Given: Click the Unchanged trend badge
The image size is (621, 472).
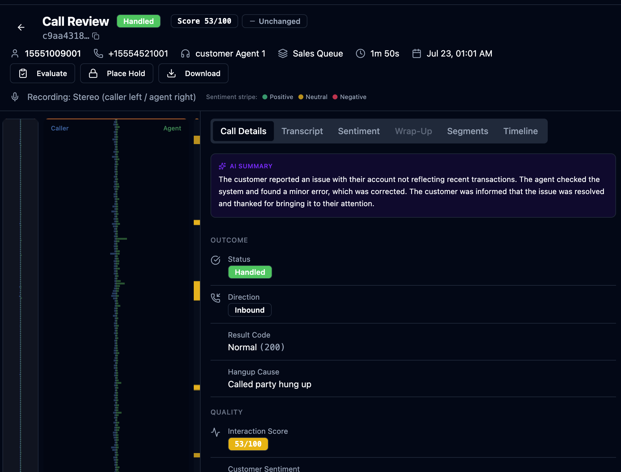Looking at the screenshot, I should [274, 21].
